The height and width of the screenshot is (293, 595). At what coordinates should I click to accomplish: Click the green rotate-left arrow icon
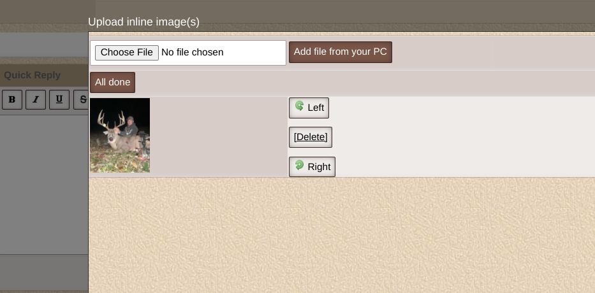(299, 106)
